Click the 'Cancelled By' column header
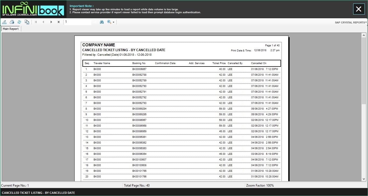 pyautogui.click(x=235, y=63)
